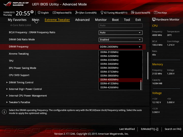Select EPU Power Saving Mode setting
Screen dimensions: 183x137
tap(23, 68)
